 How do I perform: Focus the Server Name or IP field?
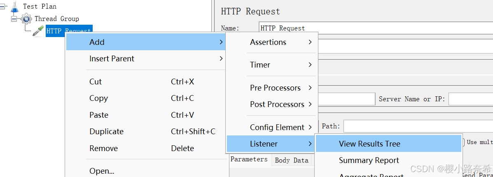(x=470, y=99)
